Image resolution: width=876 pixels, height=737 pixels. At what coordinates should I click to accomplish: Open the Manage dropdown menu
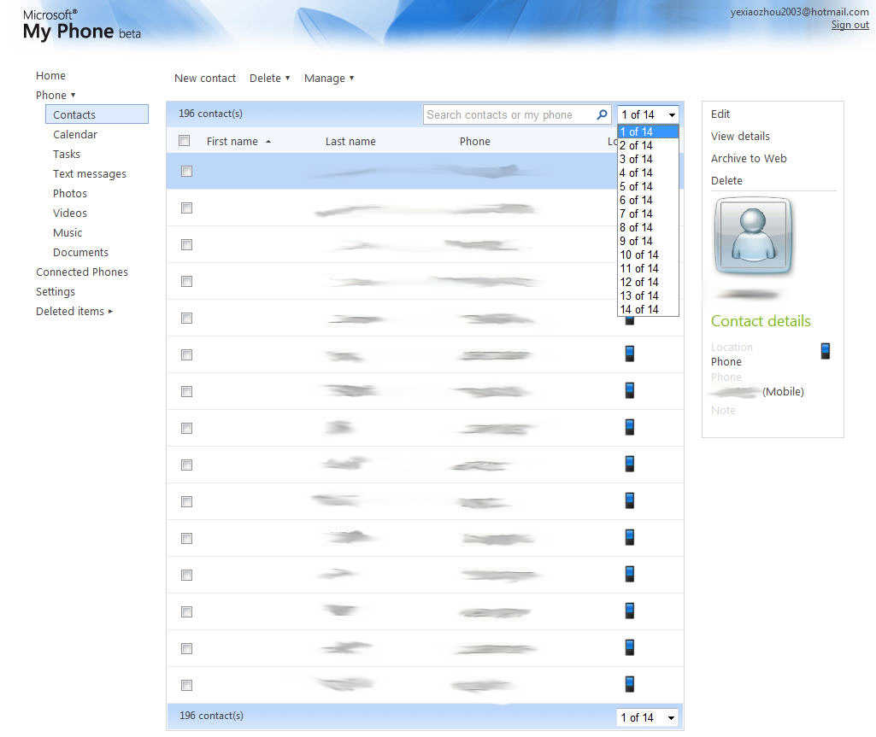click(x=329, y=79)
